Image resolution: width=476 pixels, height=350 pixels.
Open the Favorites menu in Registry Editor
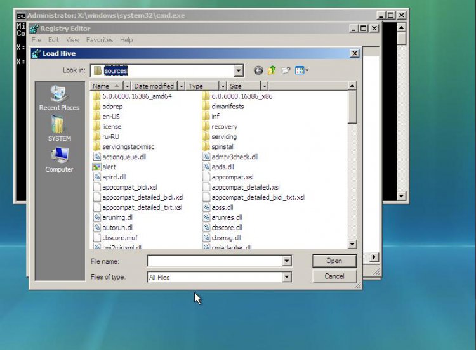[x=100, y=40]
